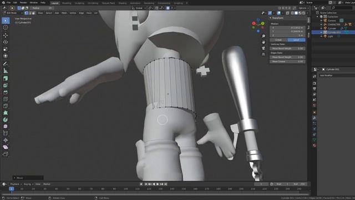The image size is (355, 200).
Task: Click the pan view hand icon
Action: pyautogui.click(x=263, y=42)
